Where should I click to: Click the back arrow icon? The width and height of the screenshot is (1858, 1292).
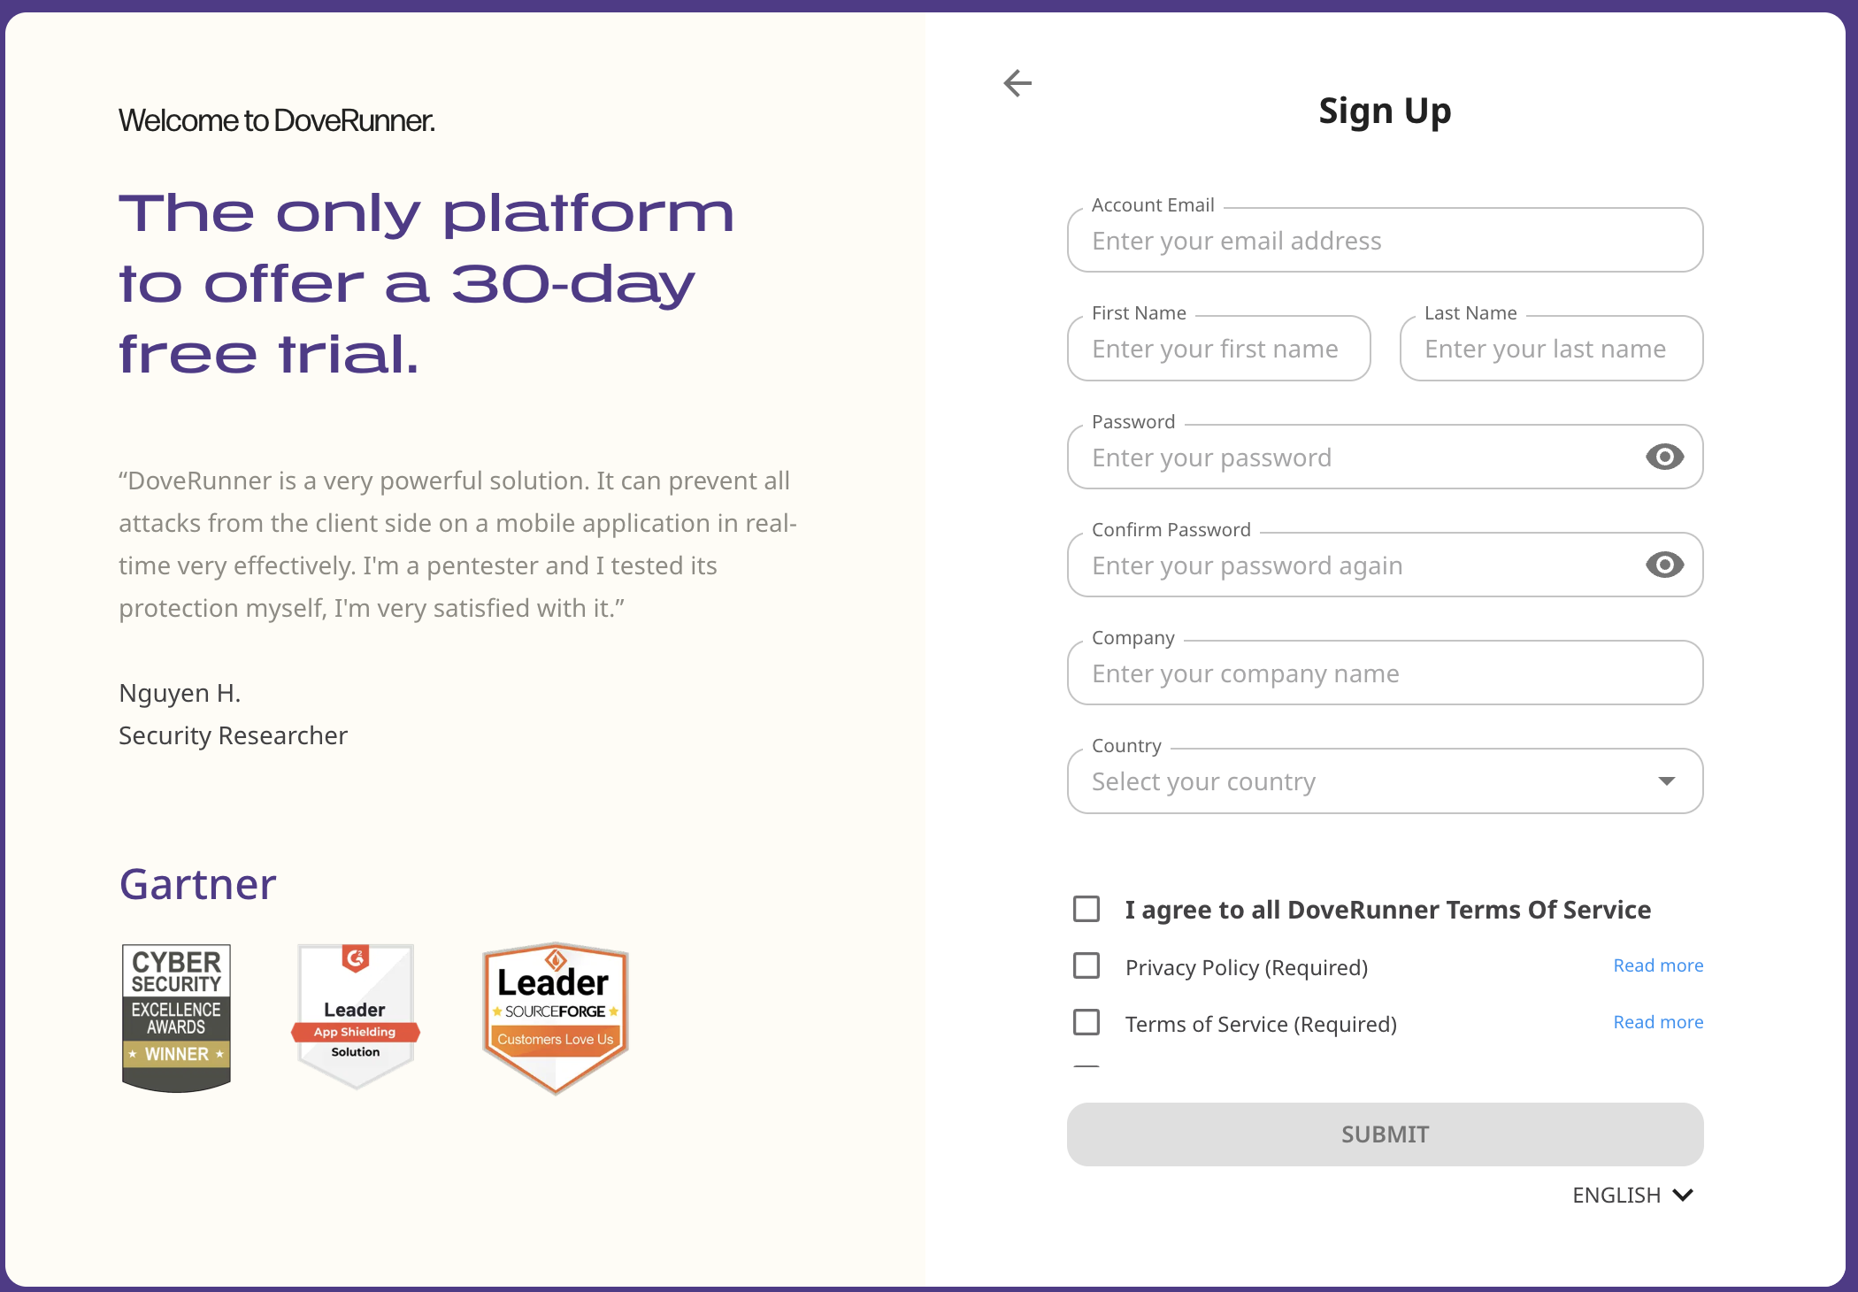[1017, 83]
